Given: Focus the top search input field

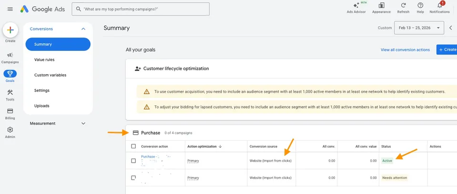Looking at the screenshot, I should 141,9.
